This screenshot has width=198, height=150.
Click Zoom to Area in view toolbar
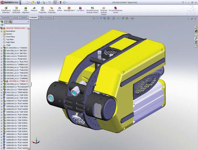pos(97,18)
